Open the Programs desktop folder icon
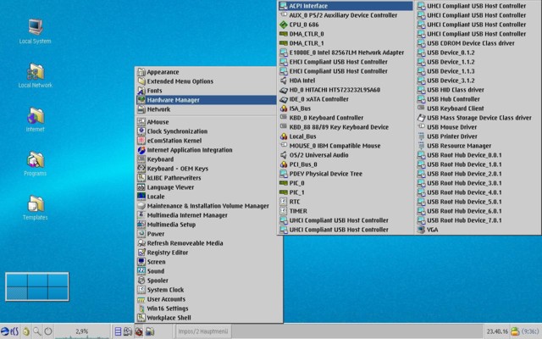 tap(36, 164)
